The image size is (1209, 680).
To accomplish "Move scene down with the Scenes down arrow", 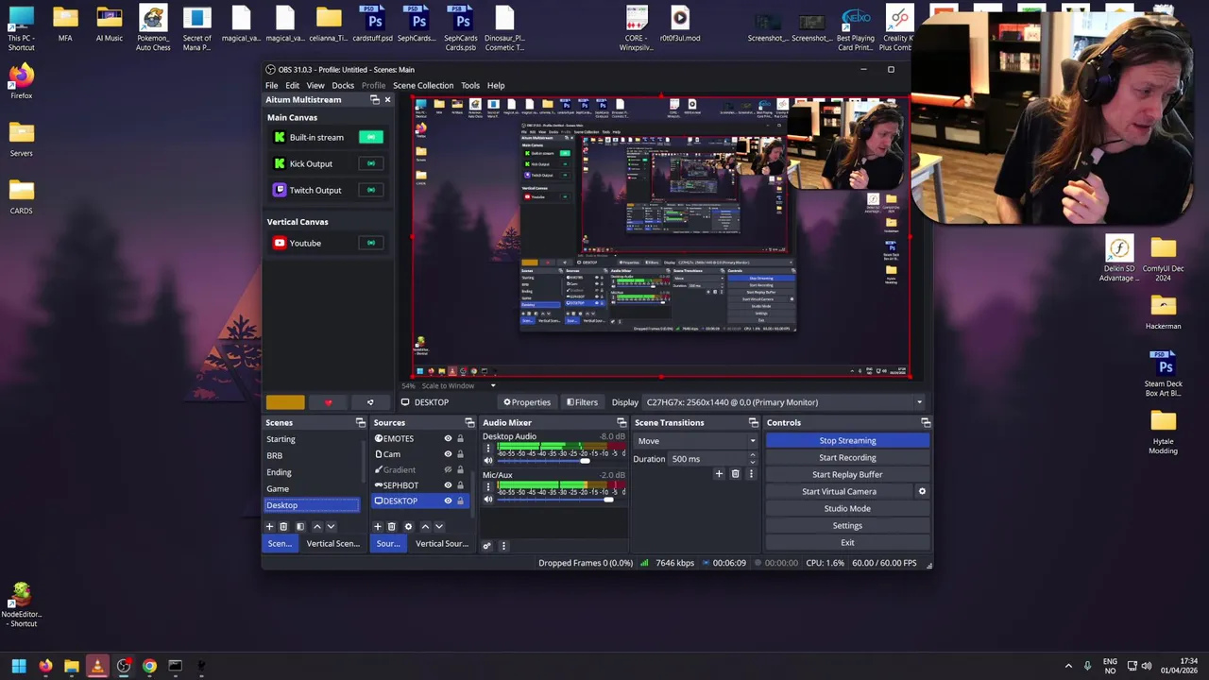I will coord(331,526).
